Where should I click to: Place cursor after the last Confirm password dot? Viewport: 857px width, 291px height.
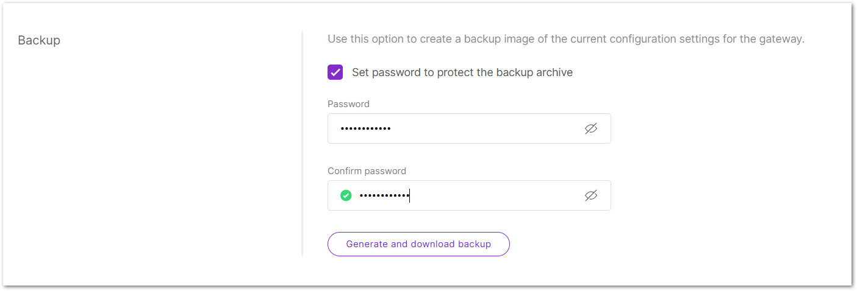409,195
